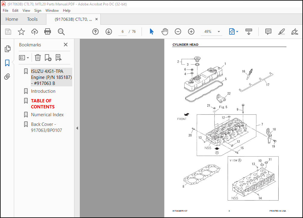Open the File menu
This screenshot has height=218, width=303.
(5, 11)
